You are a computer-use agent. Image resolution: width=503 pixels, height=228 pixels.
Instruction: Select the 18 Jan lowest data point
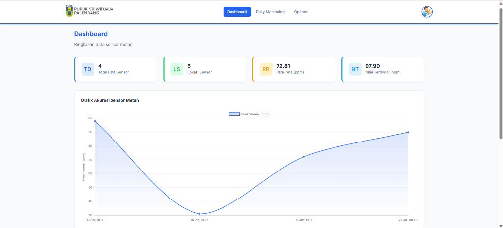click(199, 214)
